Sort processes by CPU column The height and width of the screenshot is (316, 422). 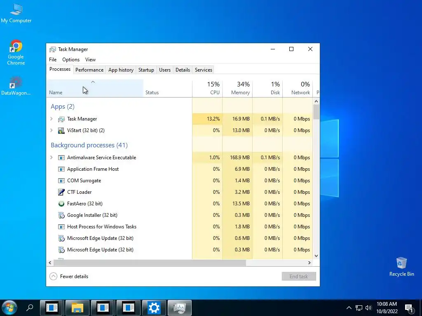[208, 88]
